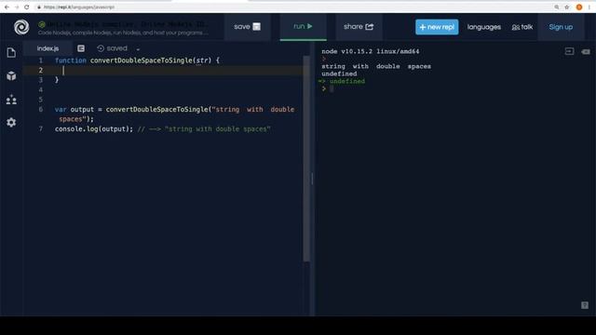Viewport: 596px width, 335px height.
Task: Click the layout icon beside index.js tab
Action: [81, 48]
